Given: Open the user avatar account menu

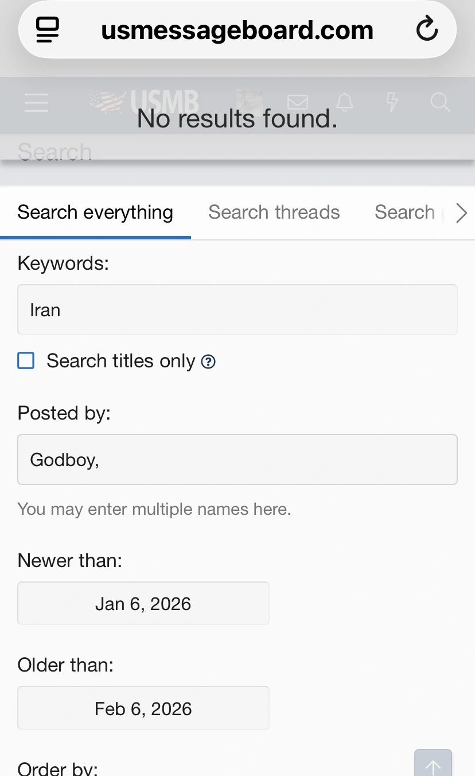Looking at the screenshot, I should pyautogui.click(x=249, y=101).
